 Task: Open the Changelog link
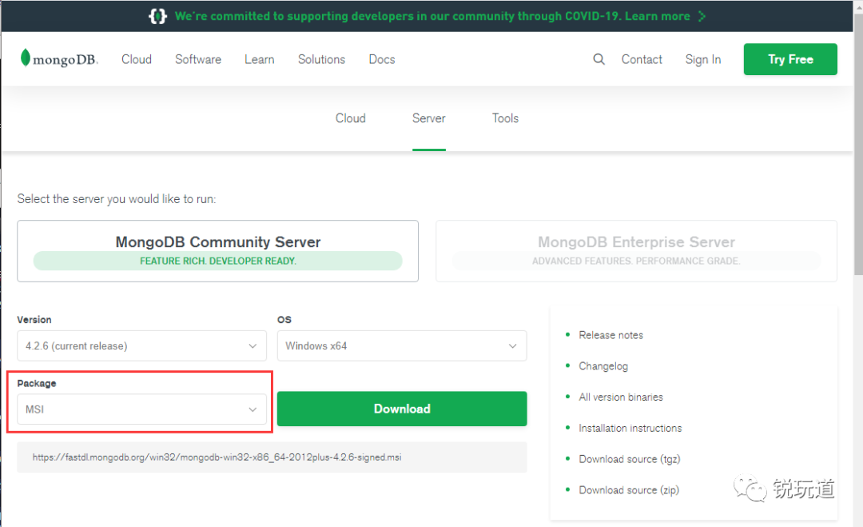pos(603,366)
